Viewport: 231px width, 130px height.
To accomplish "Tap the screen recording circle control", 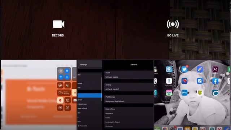I will pos(60,108).
